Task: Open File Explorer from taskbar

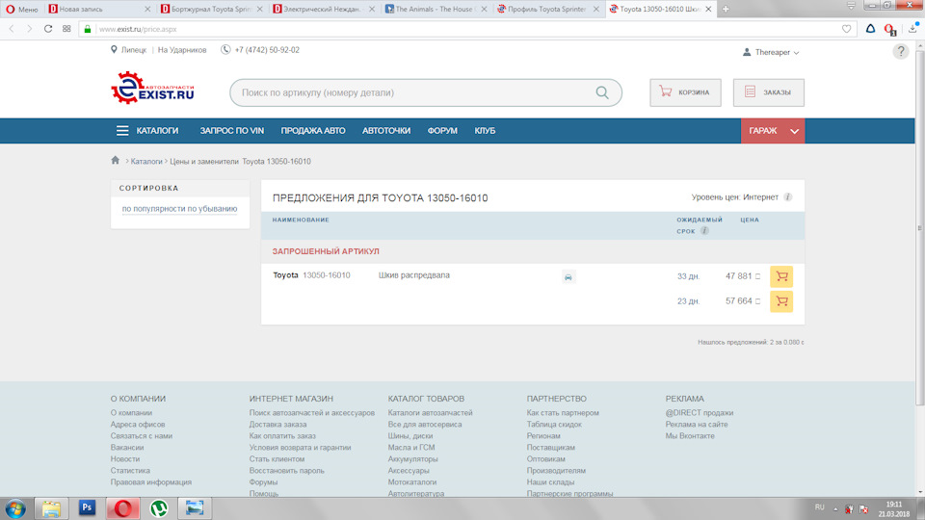Action: coord(51,508)
